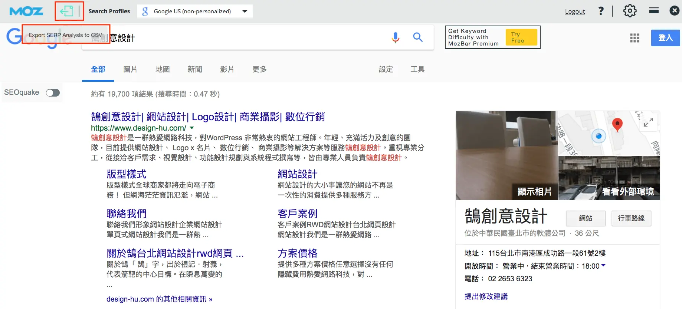Open MozBar settings gear
Viewport: 682px width, 309px height.
tap(630, 11)
